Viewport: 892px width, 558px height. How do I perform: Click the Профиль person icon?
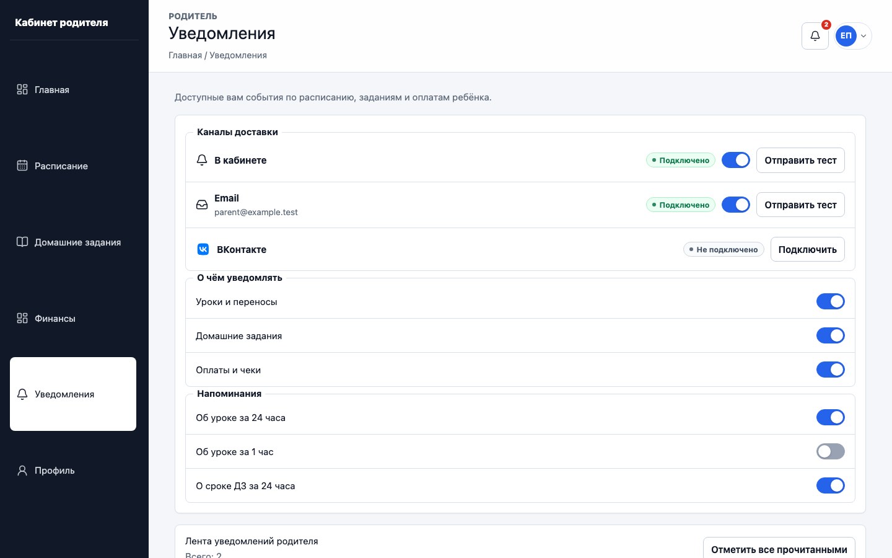(x=22, y=471)
